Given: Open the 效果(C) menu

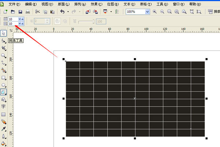Looking at the screenshot, I should coord(96,4).
